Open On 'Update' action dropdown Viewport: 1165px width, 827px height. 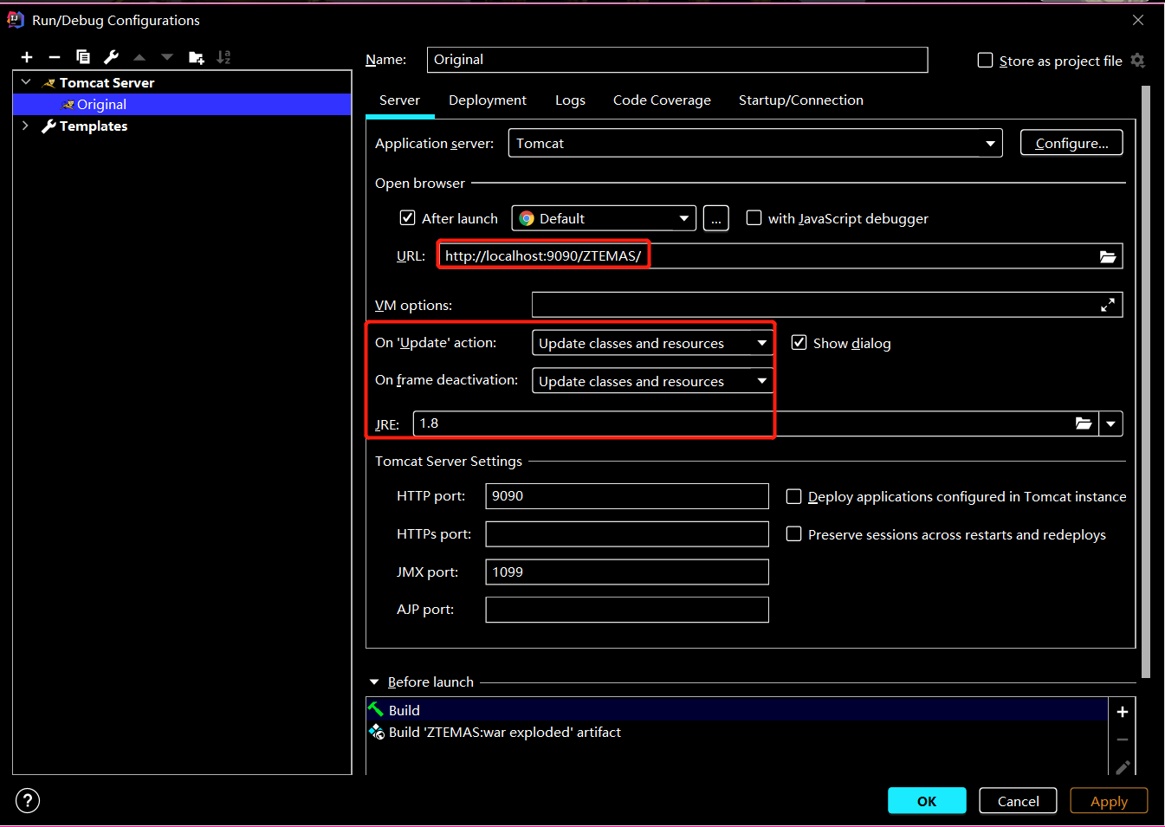(652, 343)
